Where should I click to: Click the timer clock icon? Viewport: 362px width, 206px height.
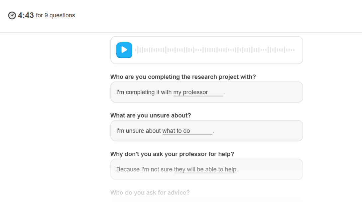[12, 16]
